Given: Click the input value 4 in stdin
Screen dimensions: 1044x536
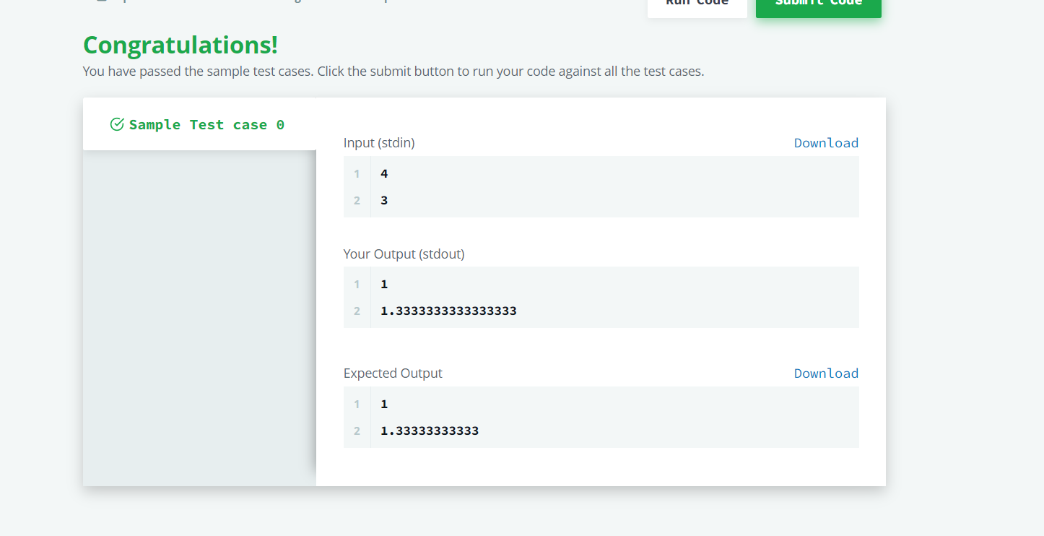Looking at the screenshot, I should click(x=384, y=173).
